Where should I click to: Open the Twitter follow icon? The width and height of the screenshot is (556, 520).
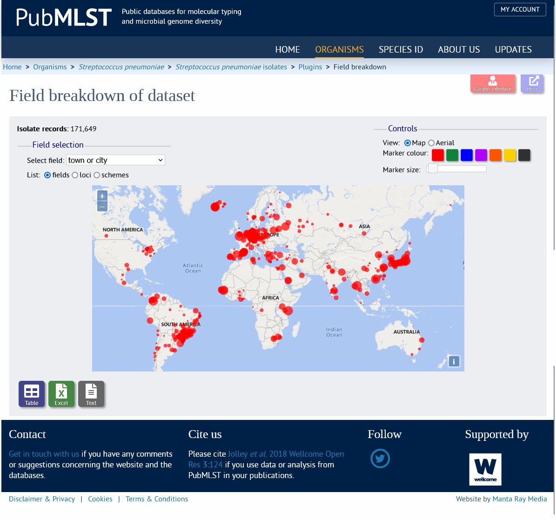pyautogui.click(x=380, y=459)
